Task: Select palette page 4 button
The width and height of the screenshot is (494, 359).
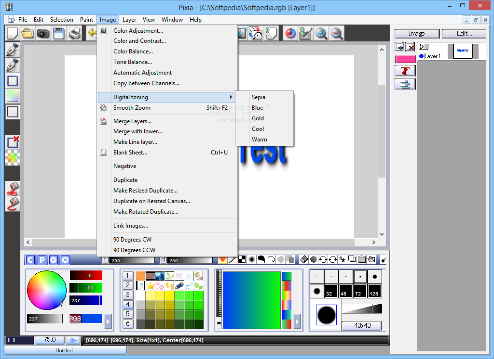Action: point(127,304)
